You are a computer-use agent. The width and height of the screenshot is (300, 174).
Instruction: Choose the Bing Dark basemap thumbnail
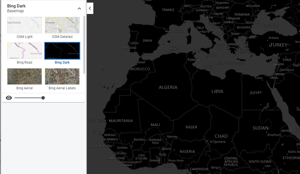coord(62,51)
